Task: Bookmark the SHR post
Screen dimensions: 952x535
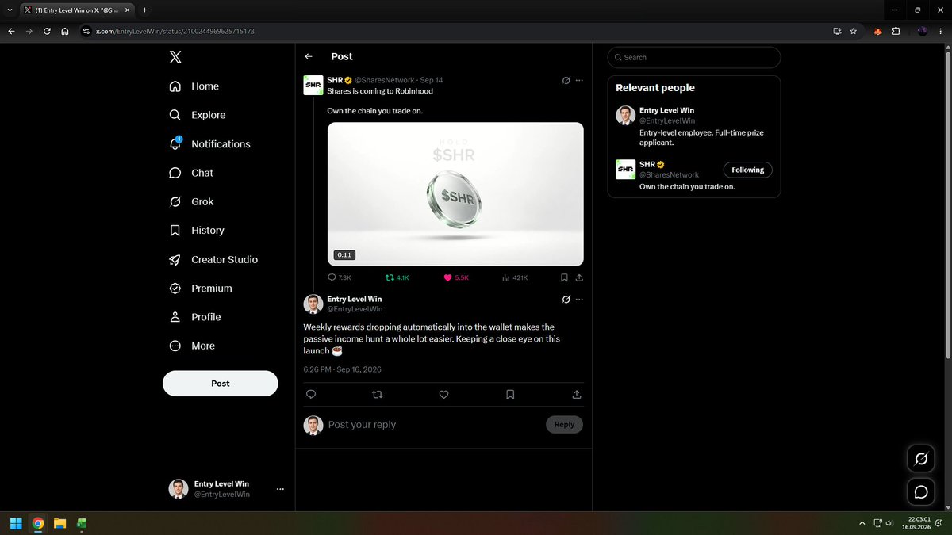Action: [x=564, y=277]
